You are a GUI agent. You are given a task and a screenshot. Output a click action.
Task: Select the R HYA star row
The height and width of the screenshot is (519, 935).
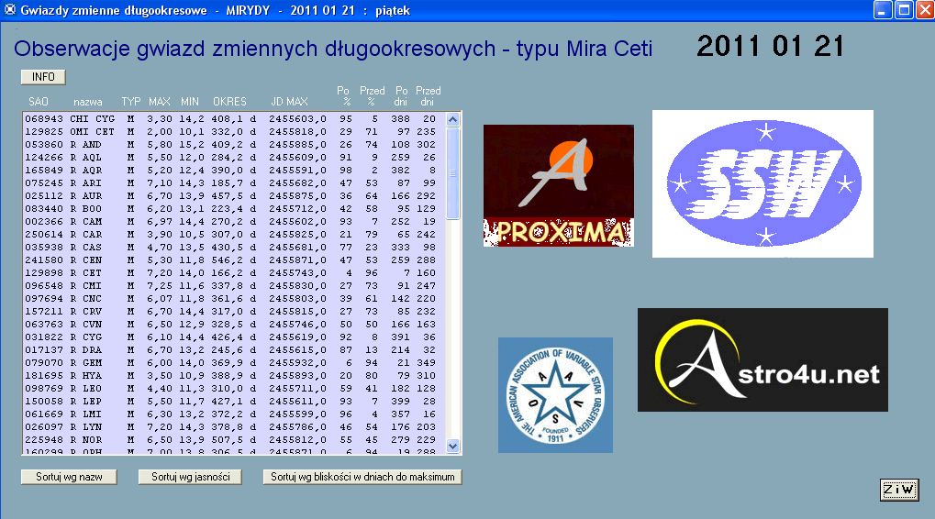[234, 375]
